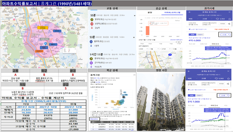
Task: Click the blue location pin on main map
Action: pos(46,44)
